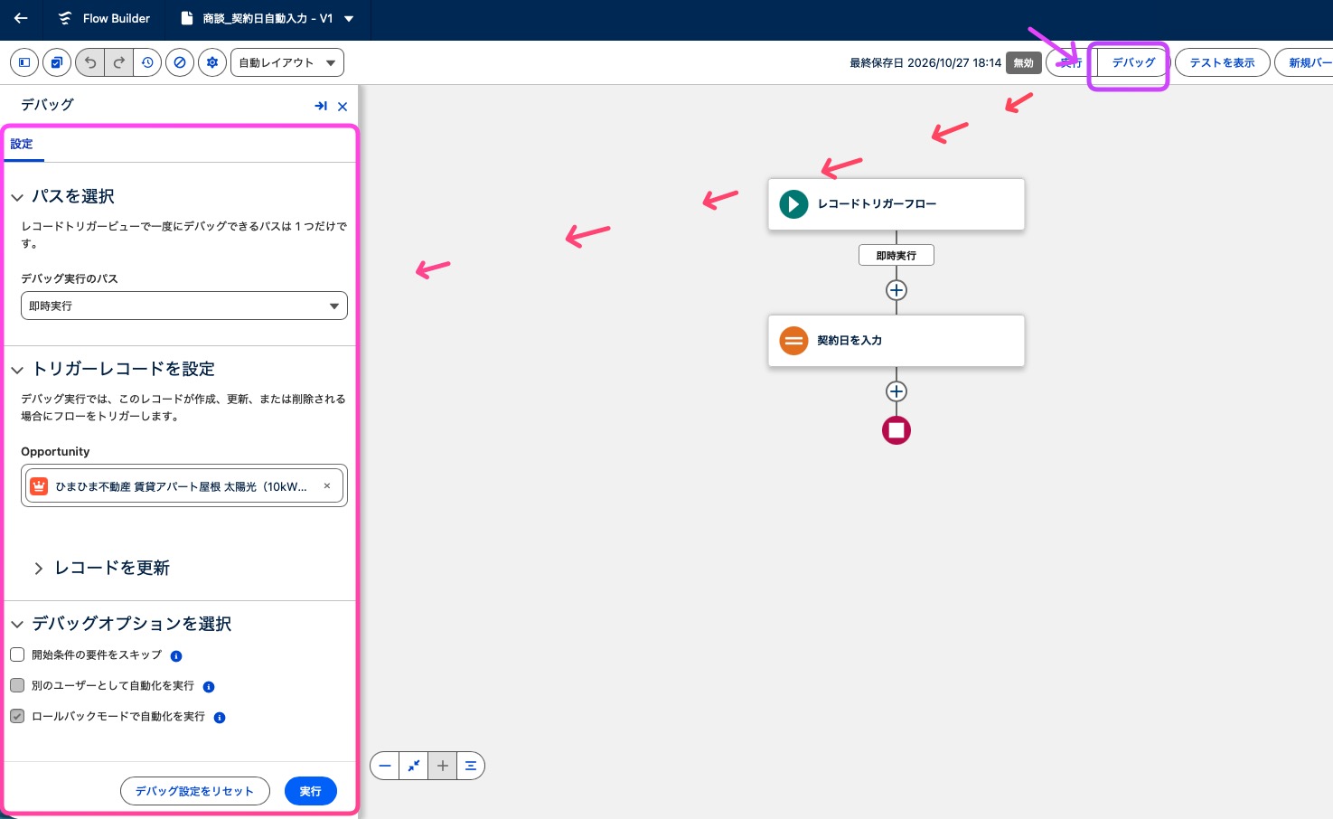Open the flow name 商談_契約日自動入力 - V1 dropdown
Screen dimensions: 1333x819
(x=349, y=19)
